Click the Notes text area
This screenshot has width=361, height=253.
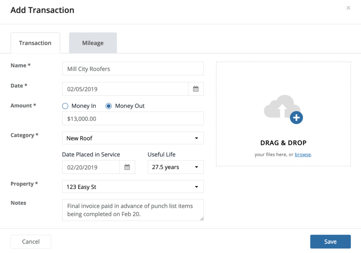(133, 210)
